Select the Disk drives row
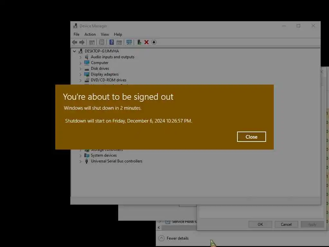 pyautogui.click(x=100, y=69)
